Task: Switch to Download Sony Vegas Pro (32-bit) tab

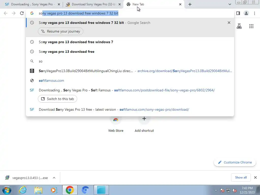Action: pos(93,4)
